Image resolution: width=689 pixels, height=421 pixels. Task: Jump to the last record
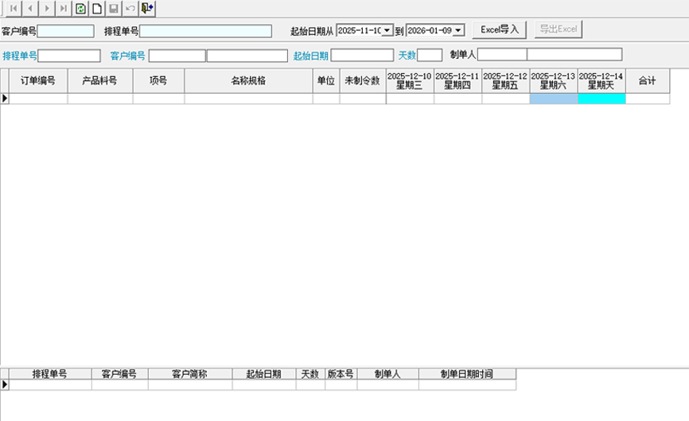pos(64,8)
